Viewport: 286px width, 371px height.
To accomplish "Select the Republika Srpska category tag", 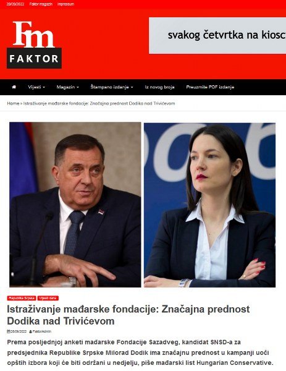I will pyautogui.click(x=22, y=298).
